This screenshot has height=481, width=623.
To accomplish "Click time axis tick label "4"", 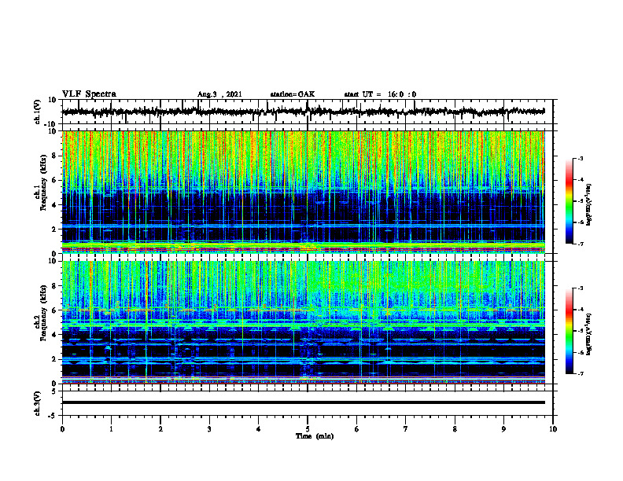I will (259, 429).
